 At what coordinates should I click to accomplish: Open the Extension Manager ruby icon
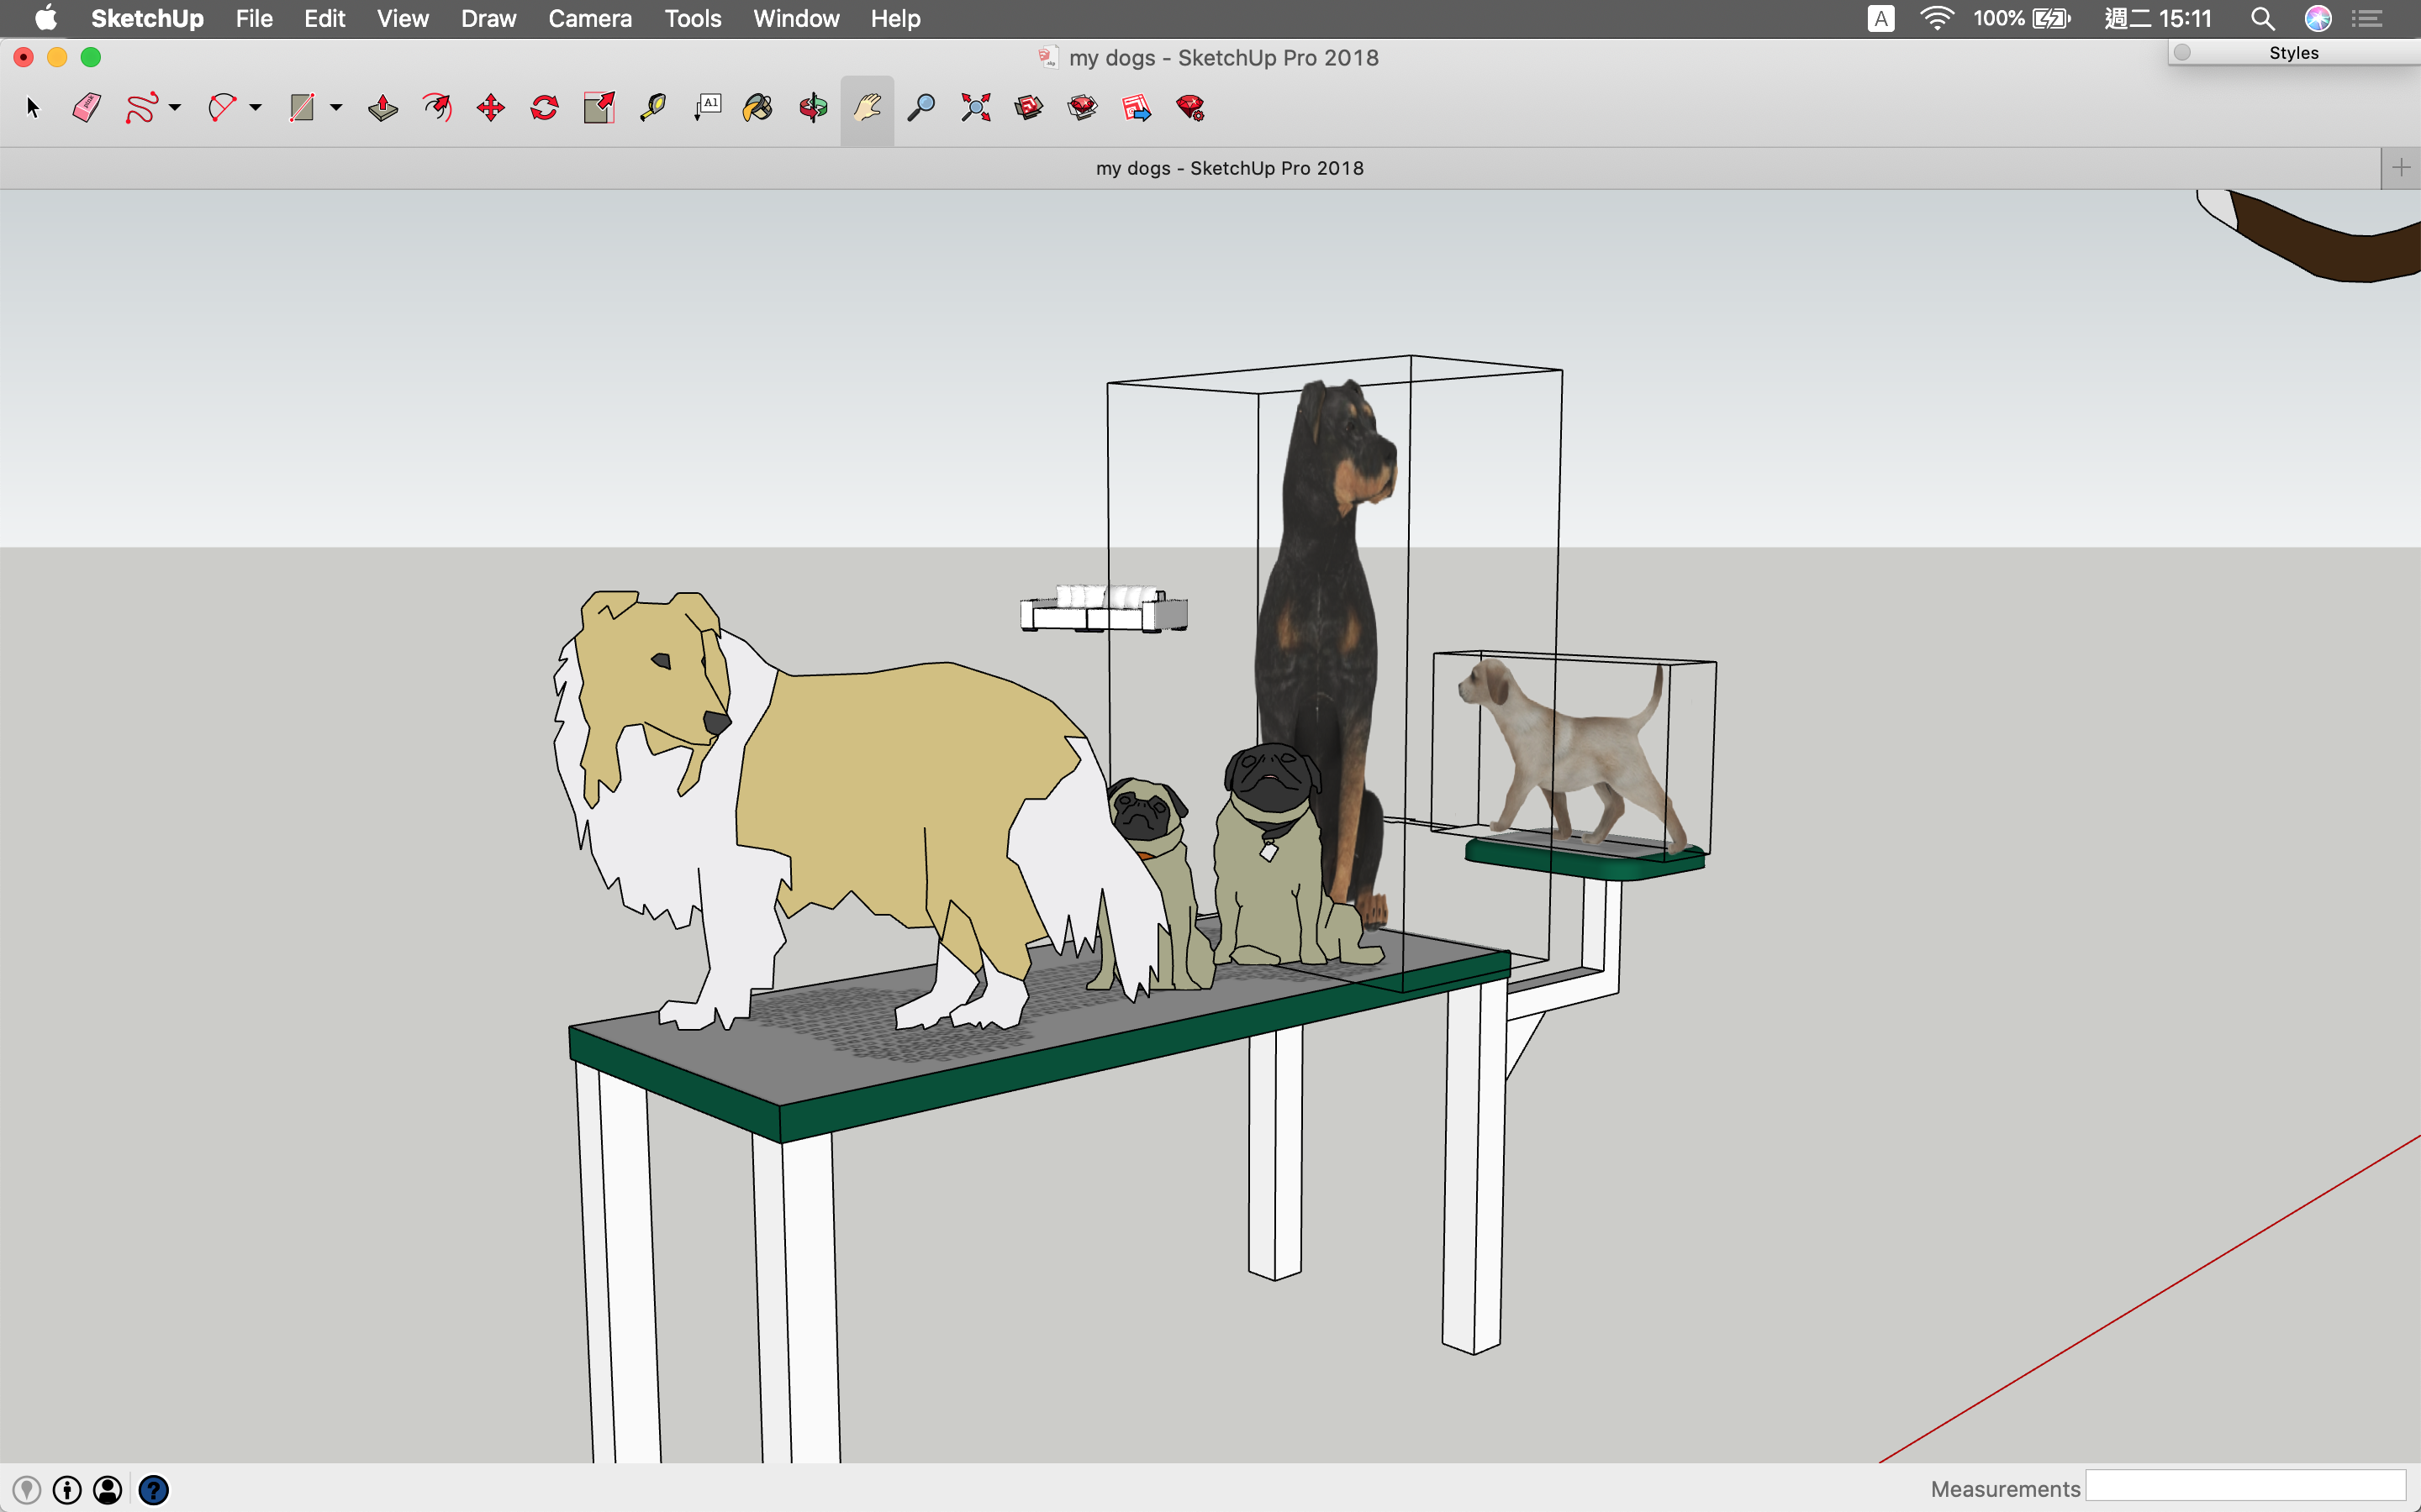1190,108
